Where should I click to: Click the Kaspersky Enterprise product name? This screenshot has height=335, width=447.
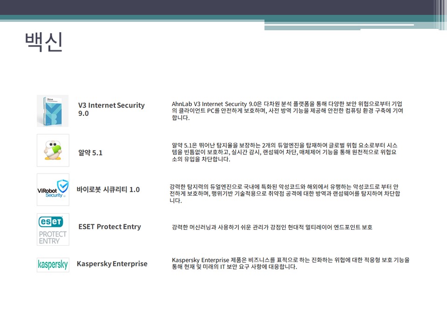click(112, 263)
